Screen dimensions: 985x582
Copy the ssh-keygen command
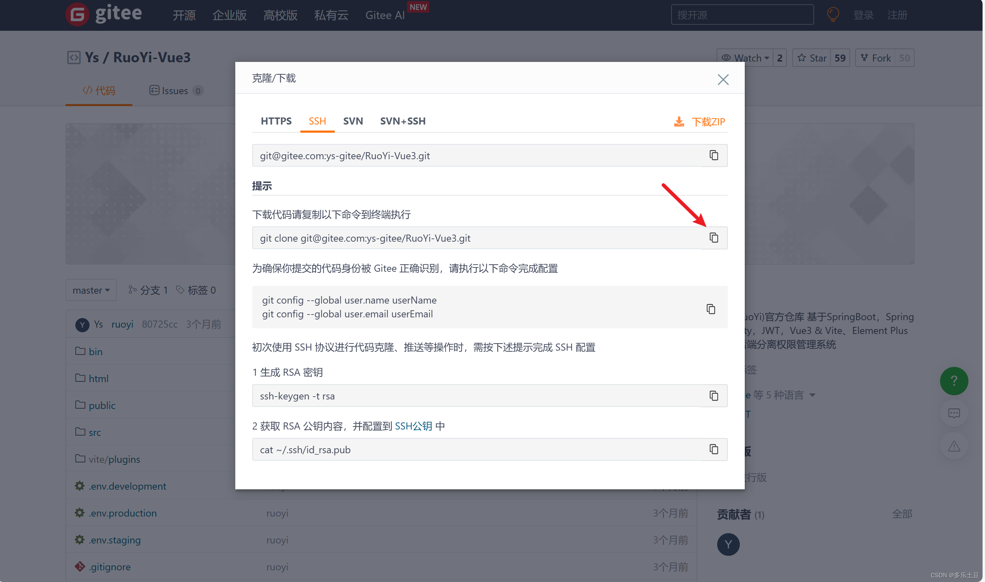(714, 396)
